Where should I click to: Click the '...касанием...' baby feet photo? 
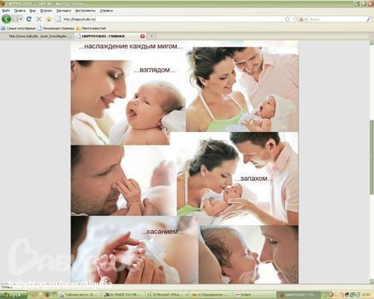135,250
